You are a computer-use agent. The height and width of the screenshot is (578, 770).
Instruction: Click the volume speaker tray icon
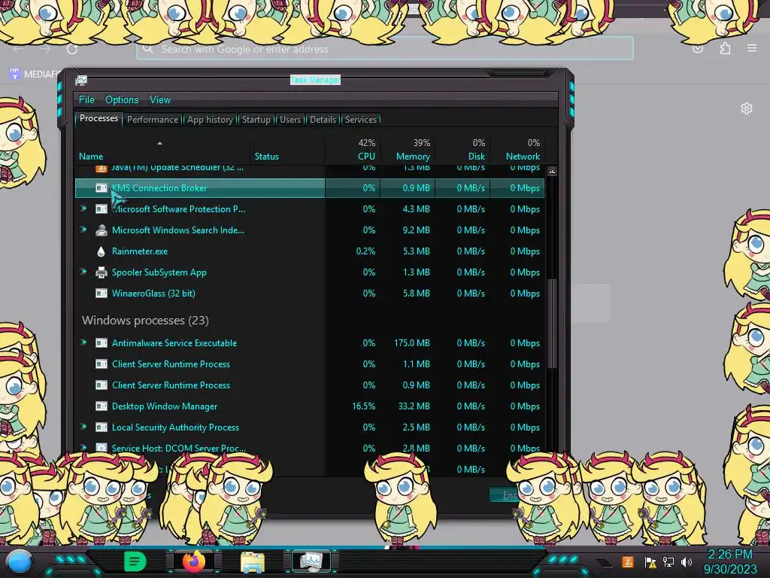687,562
